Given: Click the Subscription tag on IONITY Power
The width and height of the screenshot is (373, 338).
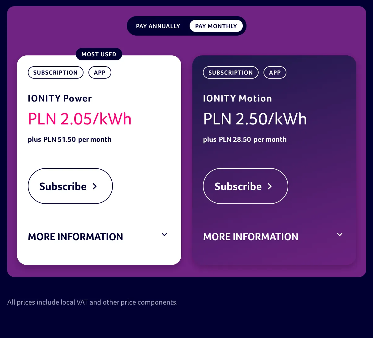Looking at the screenshot, I should (x=55, y=72).
